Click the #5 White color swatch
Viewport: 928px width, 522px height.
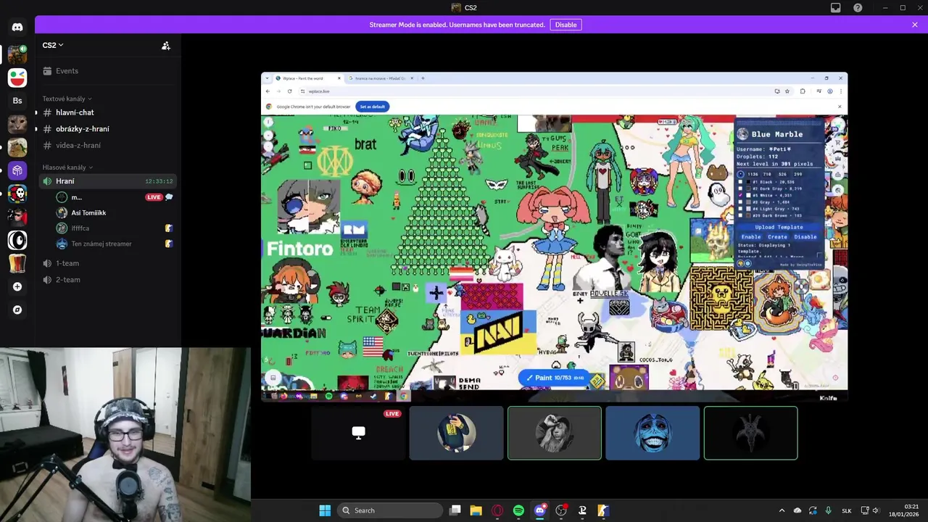point(748,195)
